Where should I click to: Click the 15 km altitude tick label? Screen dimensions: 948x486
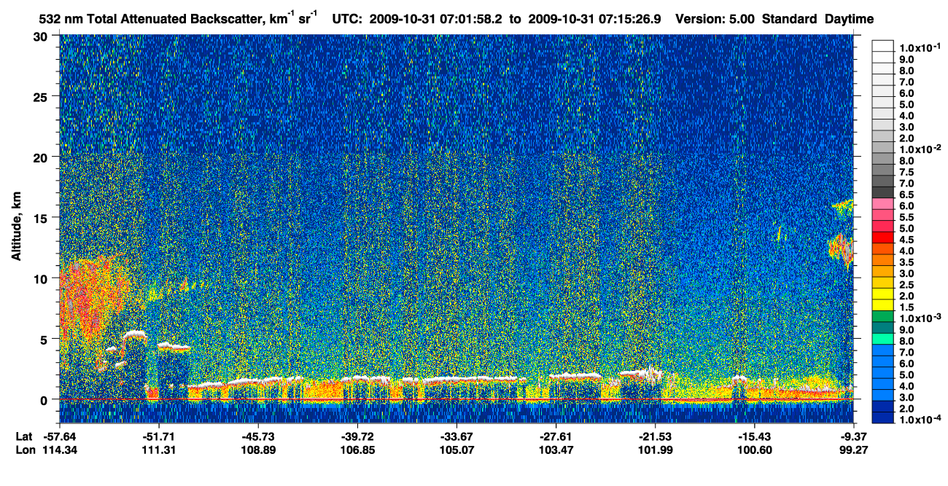pos(44,217)
